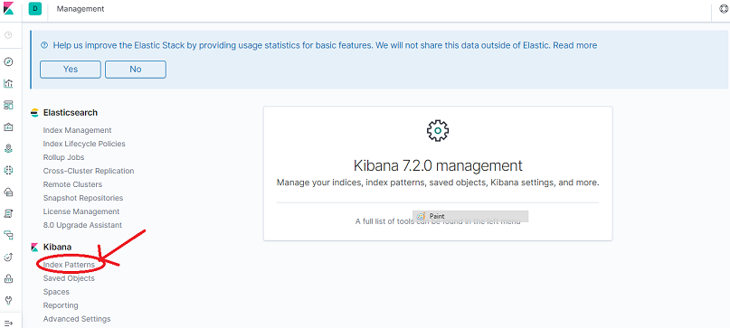
Task: Go to Saved Objects
Action: (69, 278)
